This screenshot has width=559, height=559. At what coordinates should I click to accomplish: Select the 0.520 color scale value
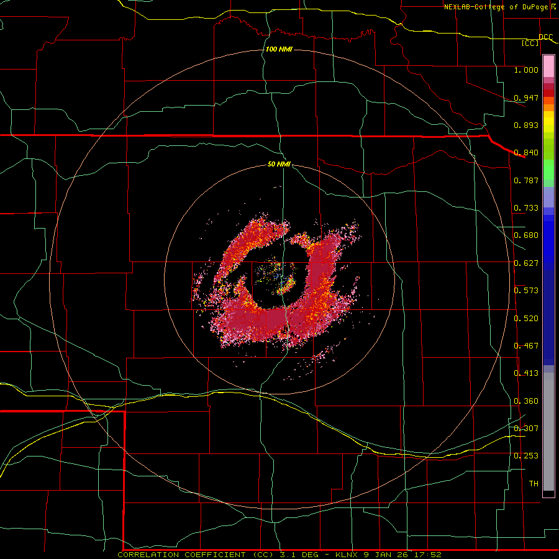[526, 319]
